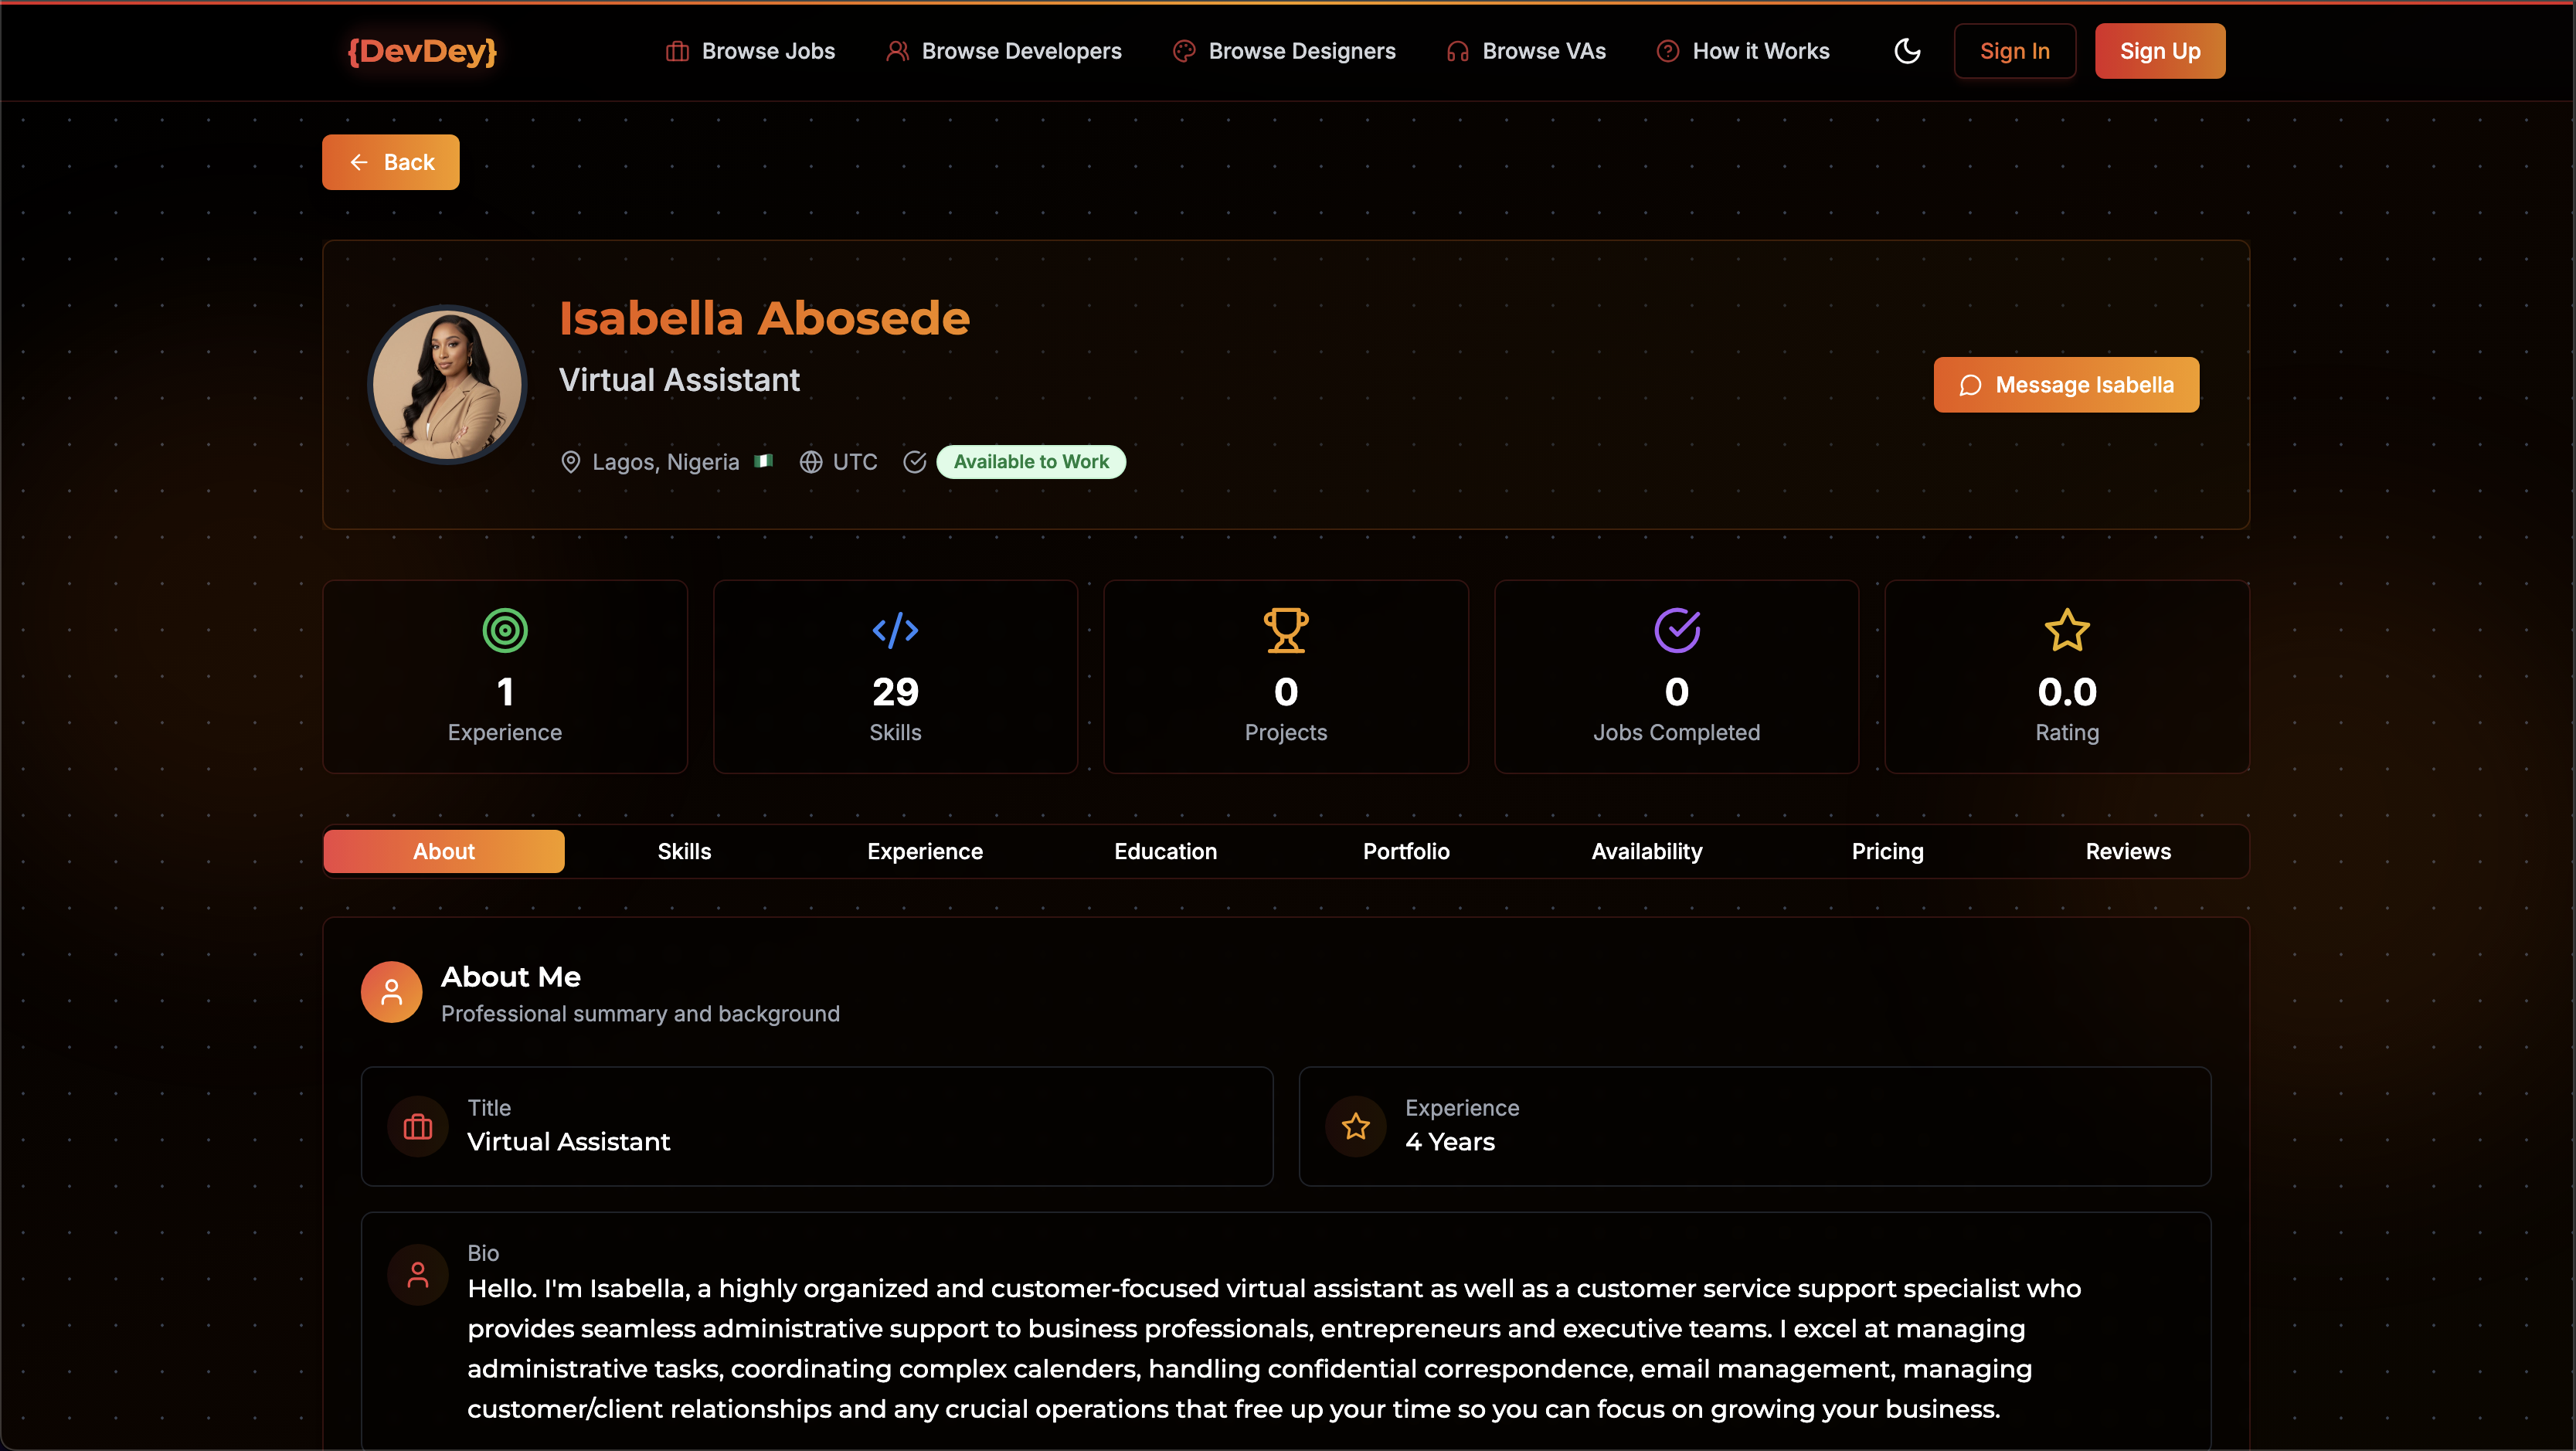Click the Sign Up button

coord(2159,51)
